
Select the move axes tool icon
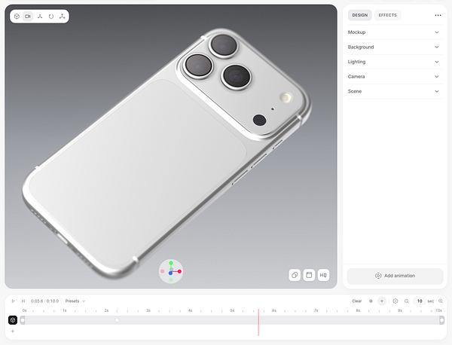pos(40,17)
